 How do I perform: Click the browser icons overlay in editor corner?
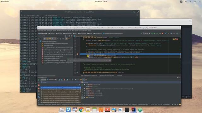pyautogui.click(x=175, y=39)
